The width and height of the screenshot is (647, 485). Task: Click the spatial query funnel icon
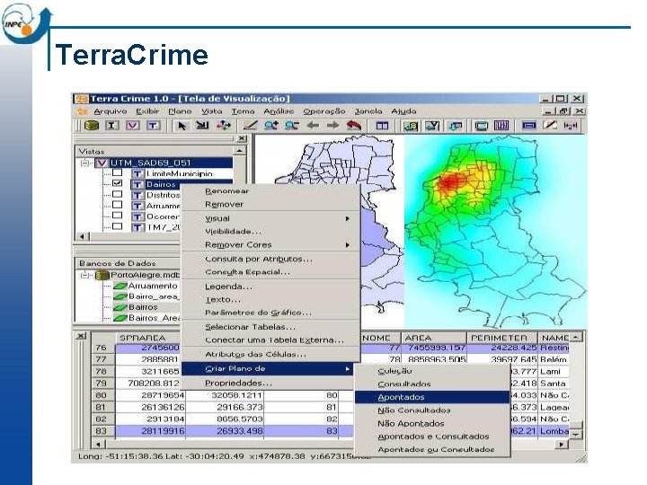point(432,126)
